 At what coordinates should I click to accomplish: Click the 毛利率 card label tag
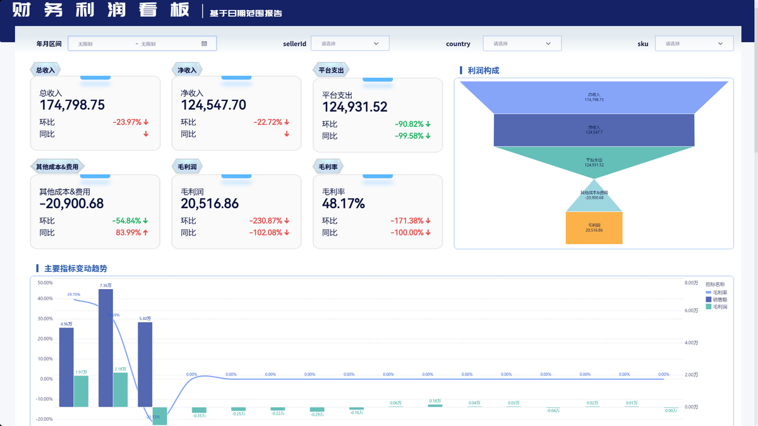click(x=328, y=167)
